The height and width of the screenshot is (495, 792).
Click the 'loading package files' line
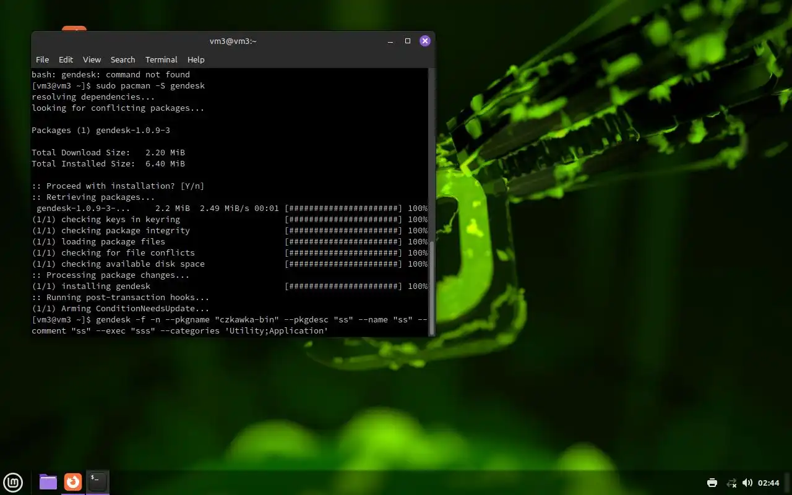pos(230,241)
